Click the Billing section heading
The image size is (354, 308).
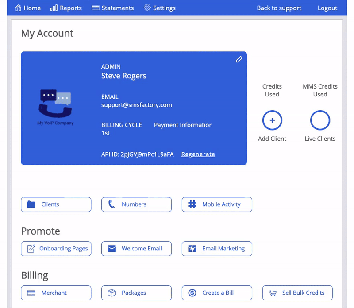(x=35, y=276)
